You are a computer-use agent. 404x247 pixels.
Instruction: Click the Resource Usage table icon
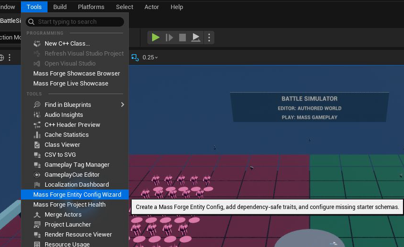pos(37,244)
